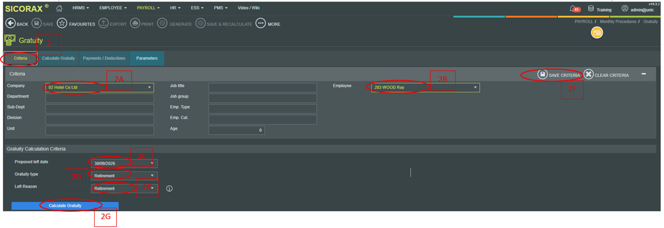Click the Job group input field
Screen dimensions: 664x228
[262, 98]
